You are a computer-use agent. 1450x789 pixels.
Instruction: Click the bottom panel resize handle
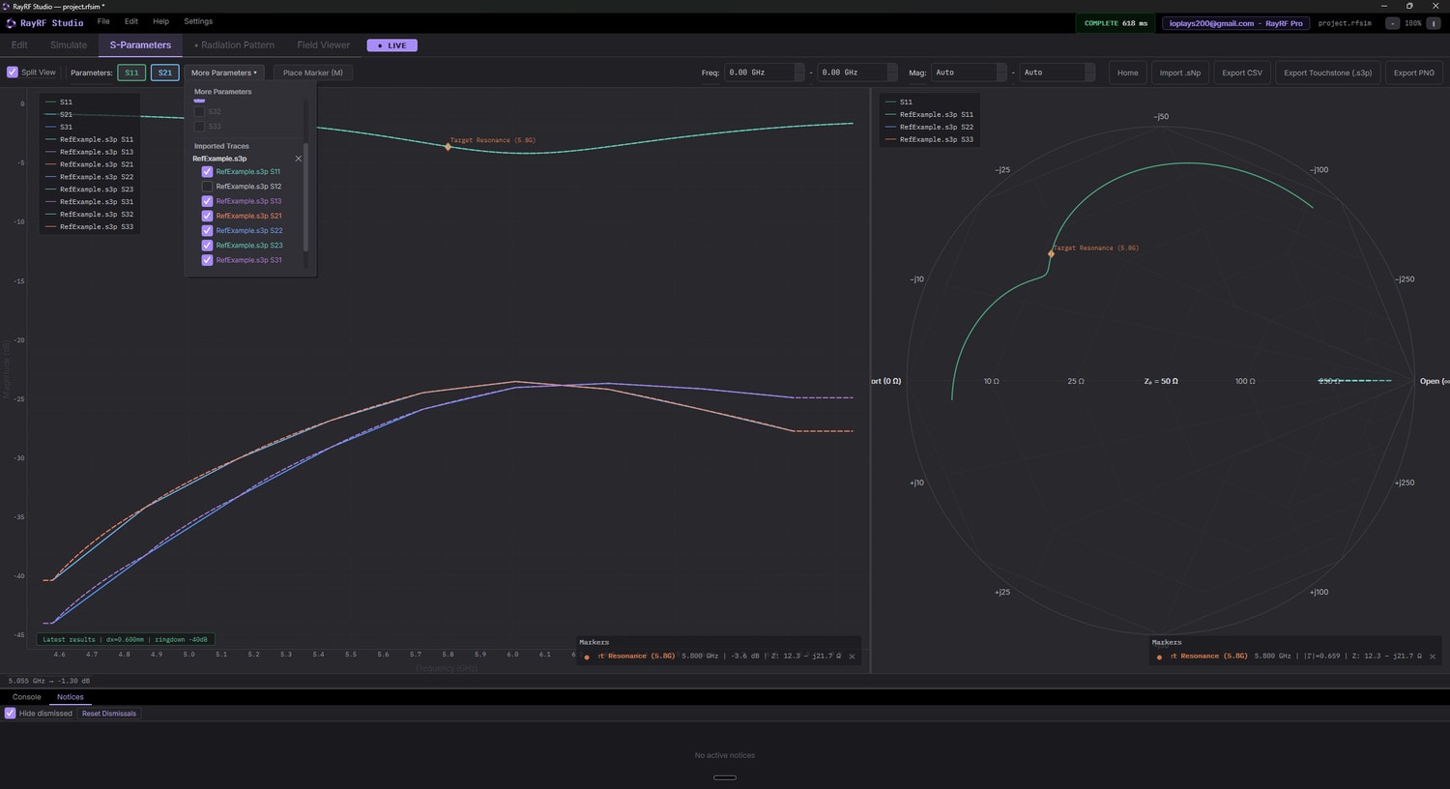725,777
